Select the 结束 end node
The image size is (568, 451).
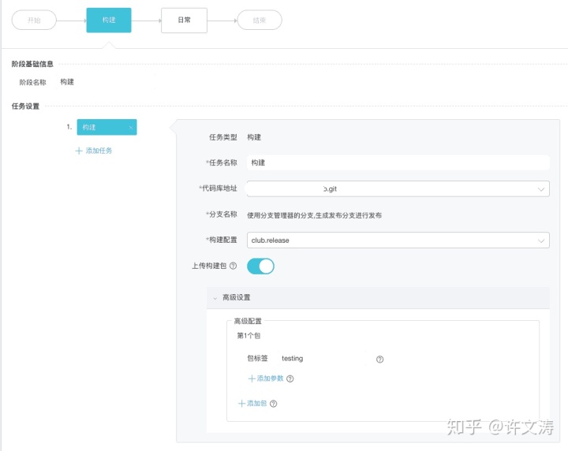260,20
